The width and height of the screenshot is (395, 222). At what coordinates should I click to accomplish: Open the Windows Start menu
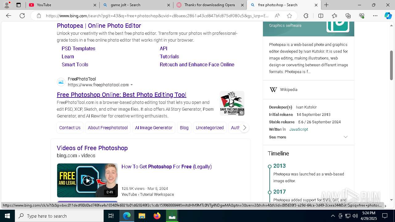pos(7,216)
